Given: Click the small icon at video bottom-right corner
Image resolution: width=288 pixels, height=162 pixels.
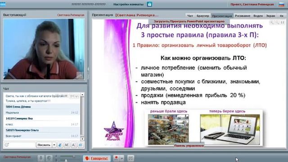Looking at the screenshot, I should [x=80, y=76].
